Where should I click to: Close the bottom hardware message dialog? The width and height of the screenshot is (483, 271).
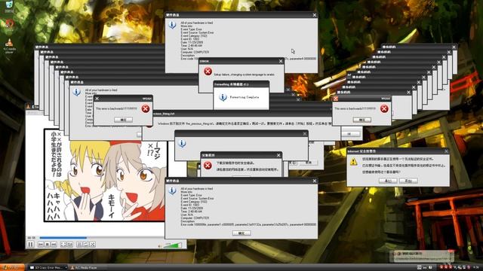point(314,181)
